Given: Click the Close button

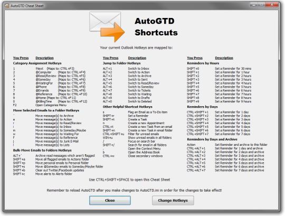Looking at the screenshot, I should tap(110, 200).
